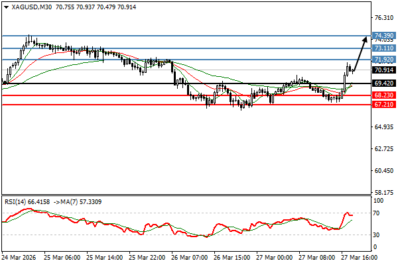Click the RSI(14) indicator label
Screen dimensions: 398x265
tap(17, 201)
